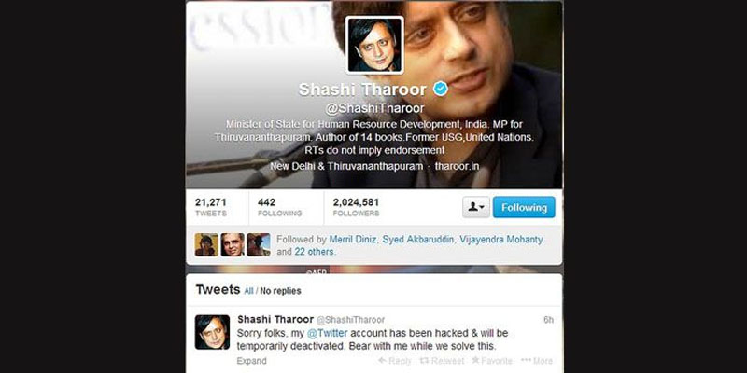The height and width of the screenshot is (373, 747).
Task: View the 22 others followers link
Action: pos(315,252)
